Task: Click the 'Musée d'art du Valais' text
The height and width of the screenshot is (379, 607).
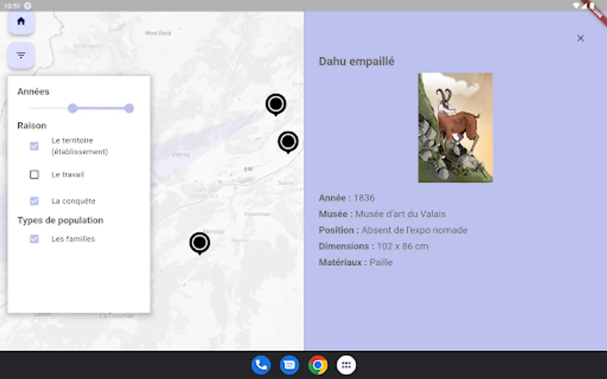Action: pyautogui.click(x=400, y=214)
